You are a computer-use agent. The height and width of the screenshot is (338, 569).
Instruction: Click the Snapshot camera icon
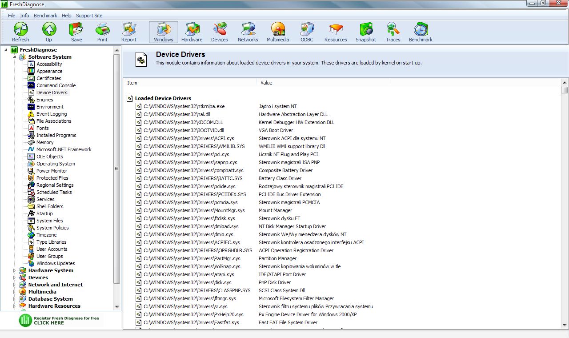(x=366, y=29)
